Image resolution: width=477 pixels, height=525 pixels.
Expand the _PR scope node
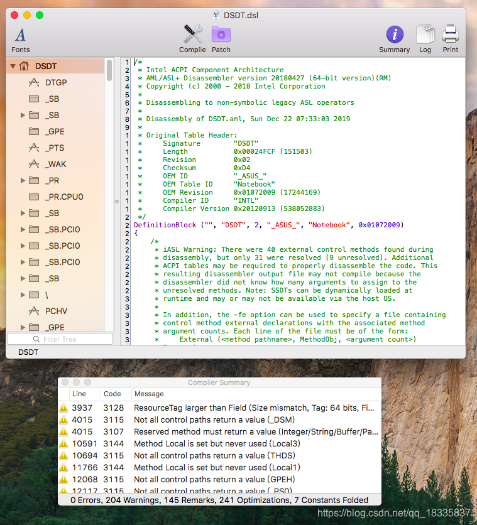point(23,180)
